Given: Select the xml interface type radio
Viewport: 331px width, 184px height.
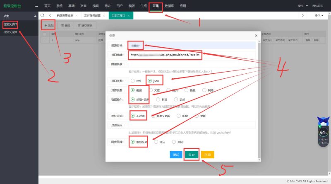Looking at the screenshot, I should tap(133, 80).
